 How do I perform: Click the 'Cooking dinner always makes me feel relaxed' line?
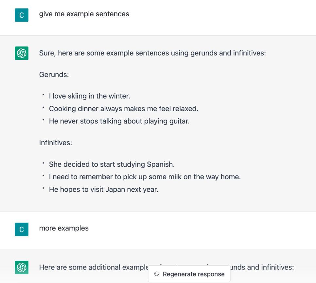[x=124, y=109]
